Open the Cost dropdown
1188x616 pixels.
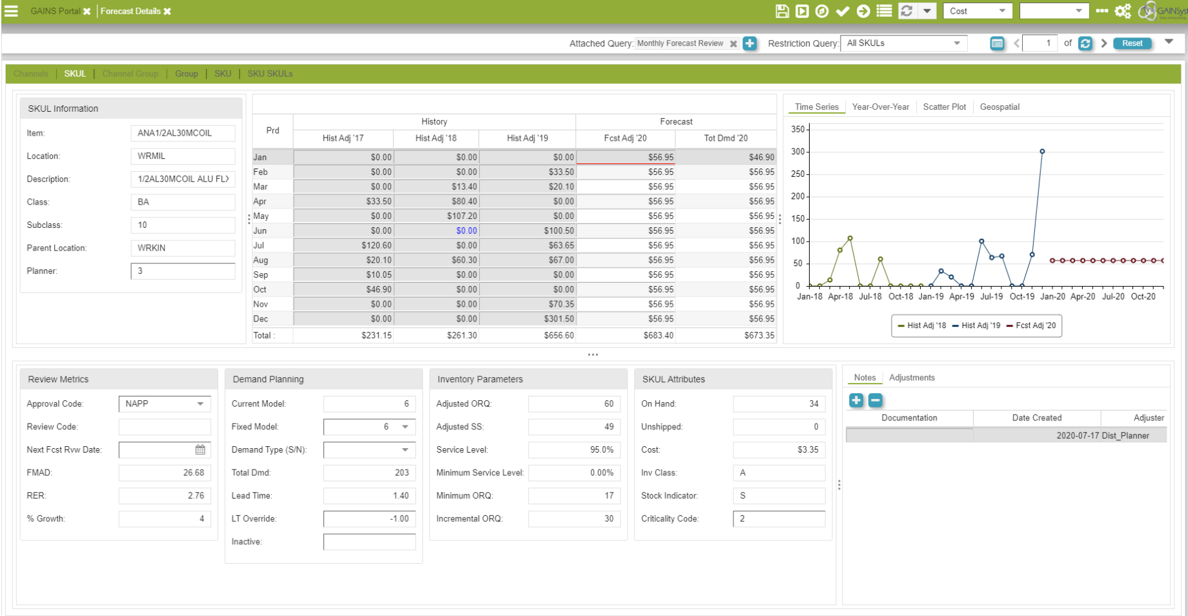(978, 11)
